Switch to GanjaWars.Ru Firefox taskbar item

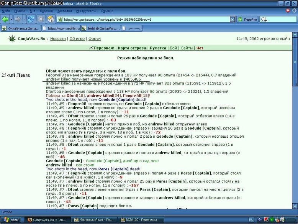(47, 220)
